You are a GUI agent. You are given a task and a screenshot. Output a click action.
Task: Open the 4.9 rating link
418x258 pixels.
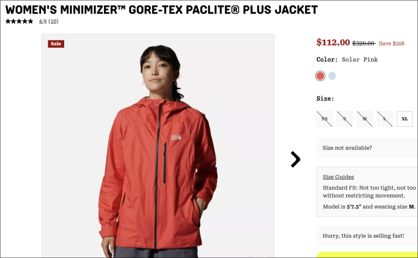coord(43,21)
